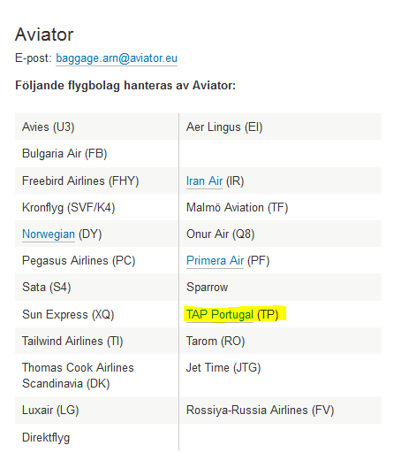Click the highlighted TAP Portugal link
The width and height of the screenshot is (401, 453).
220,314
